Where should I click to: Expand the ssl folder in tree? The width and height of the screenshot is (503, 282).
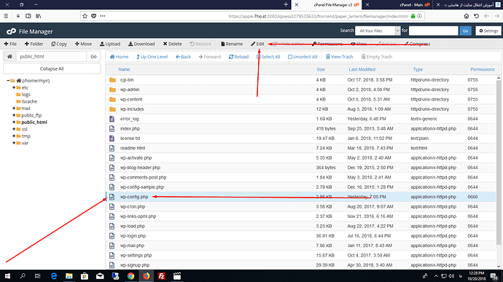tap(14, 129)
